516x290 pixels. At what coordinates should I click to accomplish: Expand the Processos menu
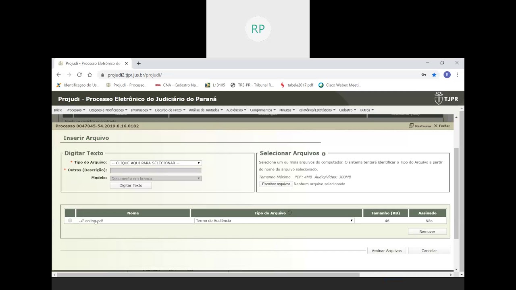coord(76,110)
